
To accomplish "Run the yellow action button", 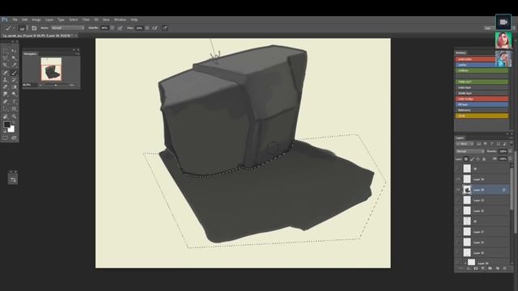I will point(482,116).
